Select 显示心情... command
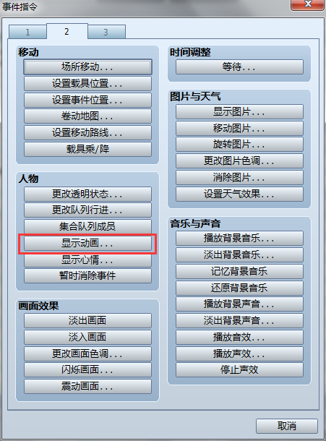The height and width of the screenshot is (441, 326). tap(87, 260)
